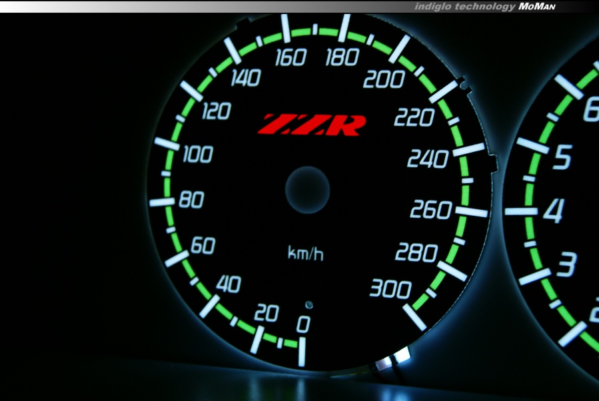Viewport: 599px width, 401px height.
Task: Click the 160 speed marking
Action: pos(291,57)
